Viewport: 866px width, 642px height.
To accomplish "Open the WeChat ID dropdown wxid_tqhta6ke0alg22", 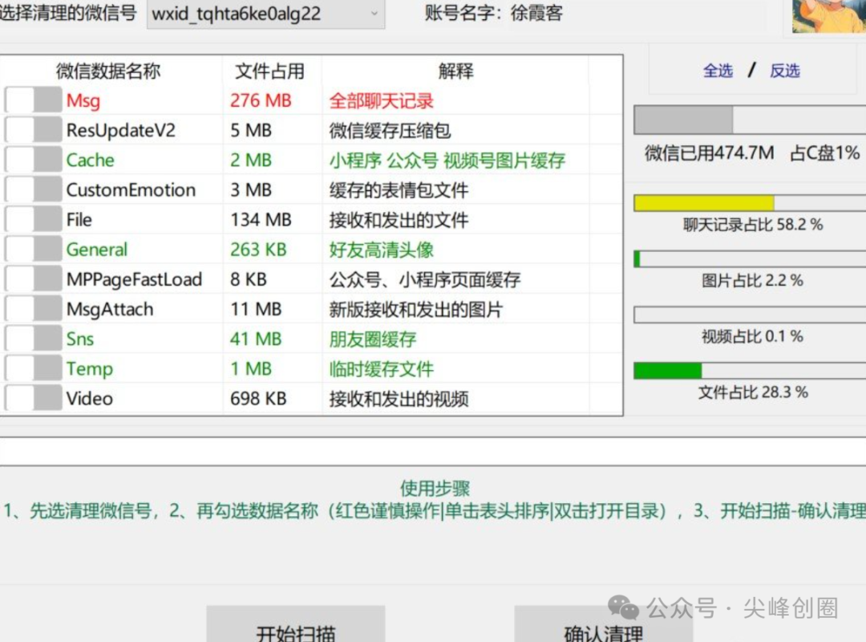I will pos(265,14).
